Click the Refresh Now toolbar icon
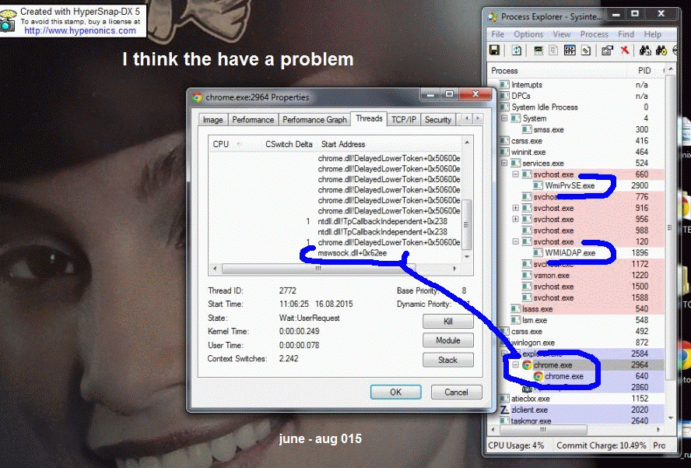Image resolution: width=691 pixels, height=468 pixels. tap(516, 51)
